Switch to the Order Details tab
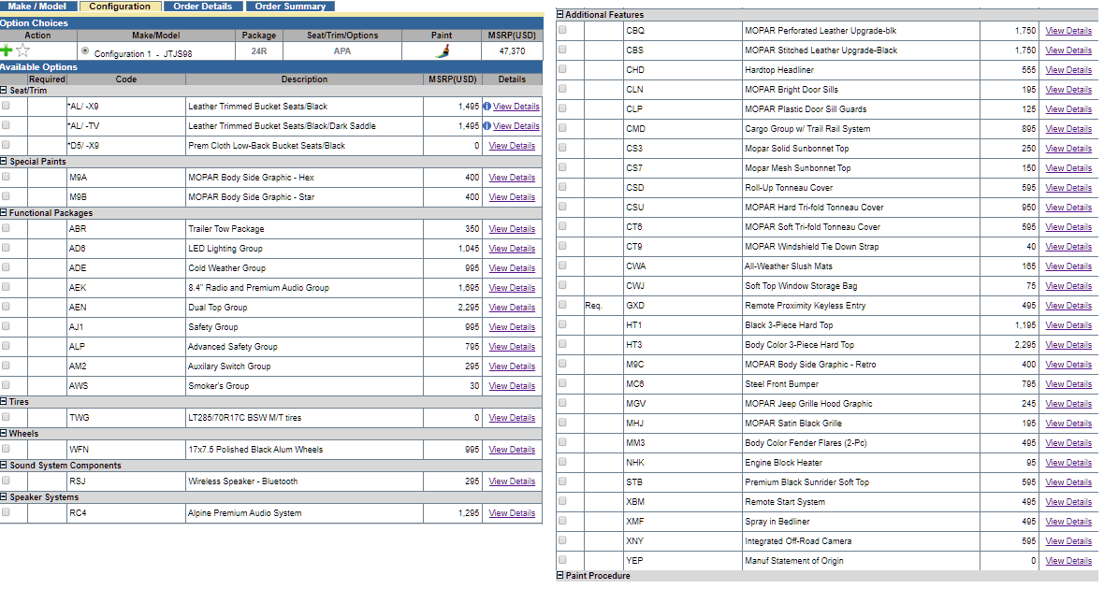This screenshot has height=589, width=1104. click(x=203, y=7)
